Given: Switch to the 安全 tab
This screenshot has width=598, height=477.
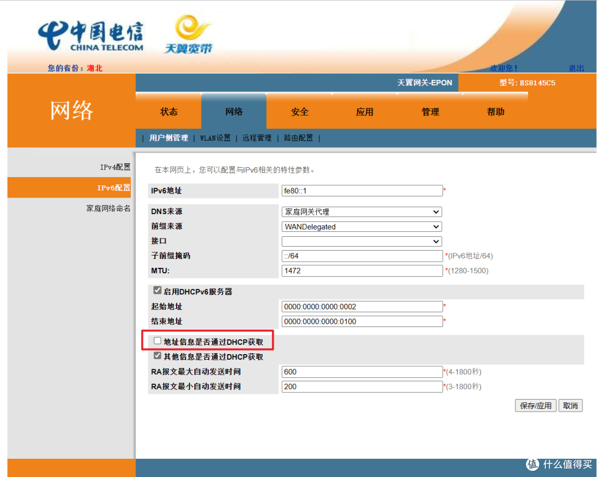Looking at the screenshot, I should click(x=300, y=111).
